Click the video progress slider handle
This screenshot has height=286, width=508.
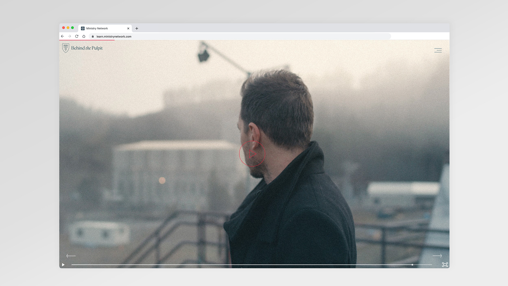point(412,265)
